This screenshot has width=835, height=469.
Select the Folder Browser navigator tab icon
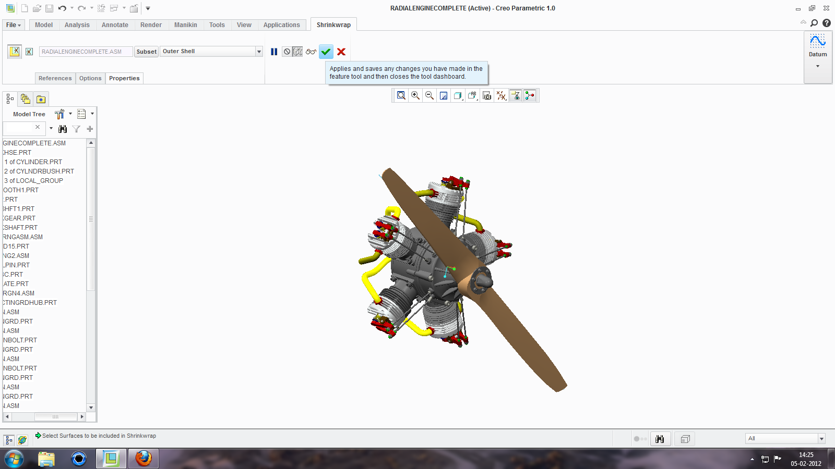(25, 98)
